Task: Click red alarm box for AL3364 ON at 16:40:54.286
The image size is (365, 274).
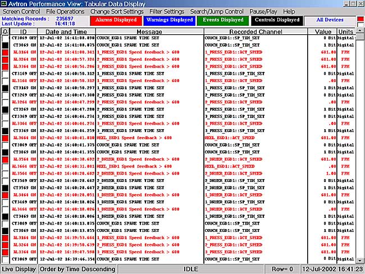Action: 5,67
